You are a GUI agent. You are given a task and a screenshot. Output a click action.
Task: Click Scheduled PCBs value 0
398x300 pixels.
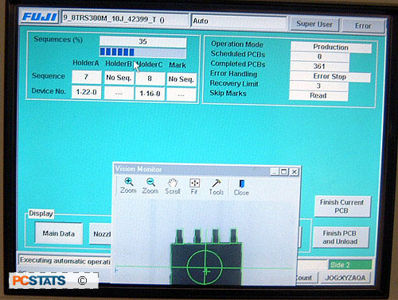click(x=320, y=56)
